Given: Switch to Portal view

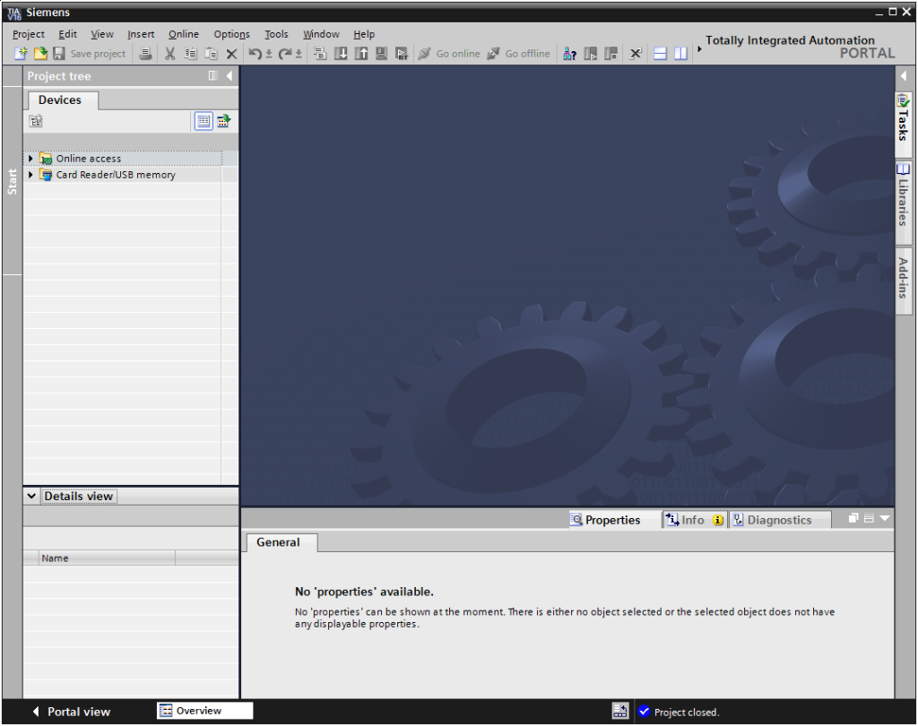Looking at the screenshot, I should click(x=71, y=712).
